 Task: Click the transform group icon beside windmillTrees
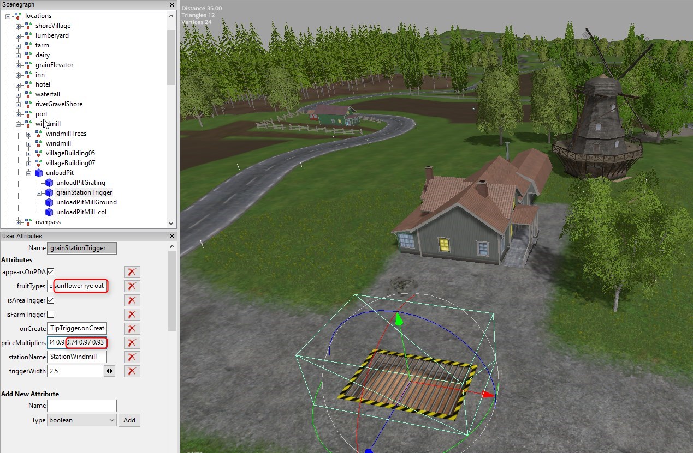[39, 134]
